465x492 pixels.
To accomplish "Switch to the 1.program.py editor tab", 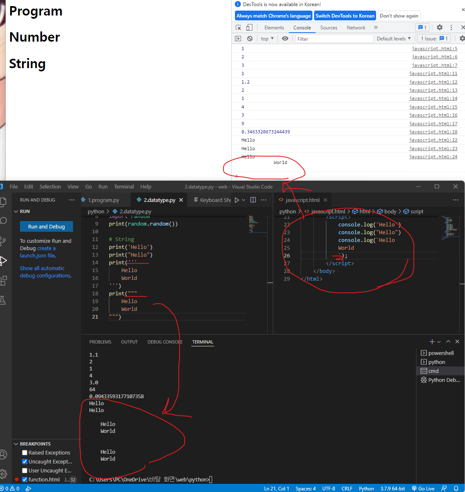I will point(104,200).
